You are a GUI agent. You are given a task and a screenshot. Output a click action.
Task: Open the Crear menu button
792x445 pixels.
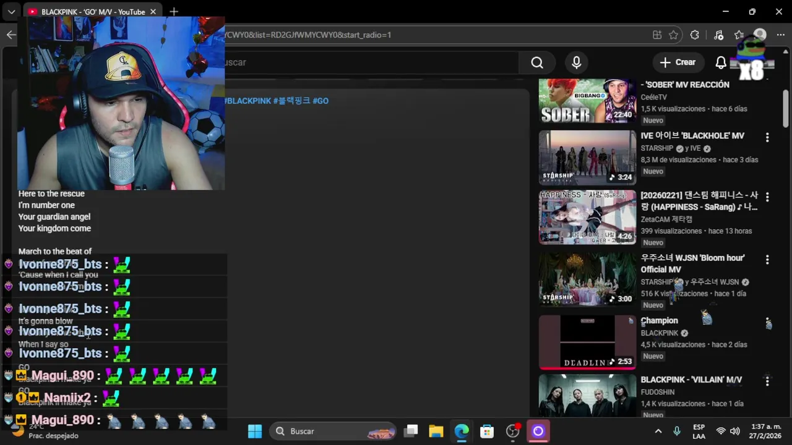coord(678,62)
